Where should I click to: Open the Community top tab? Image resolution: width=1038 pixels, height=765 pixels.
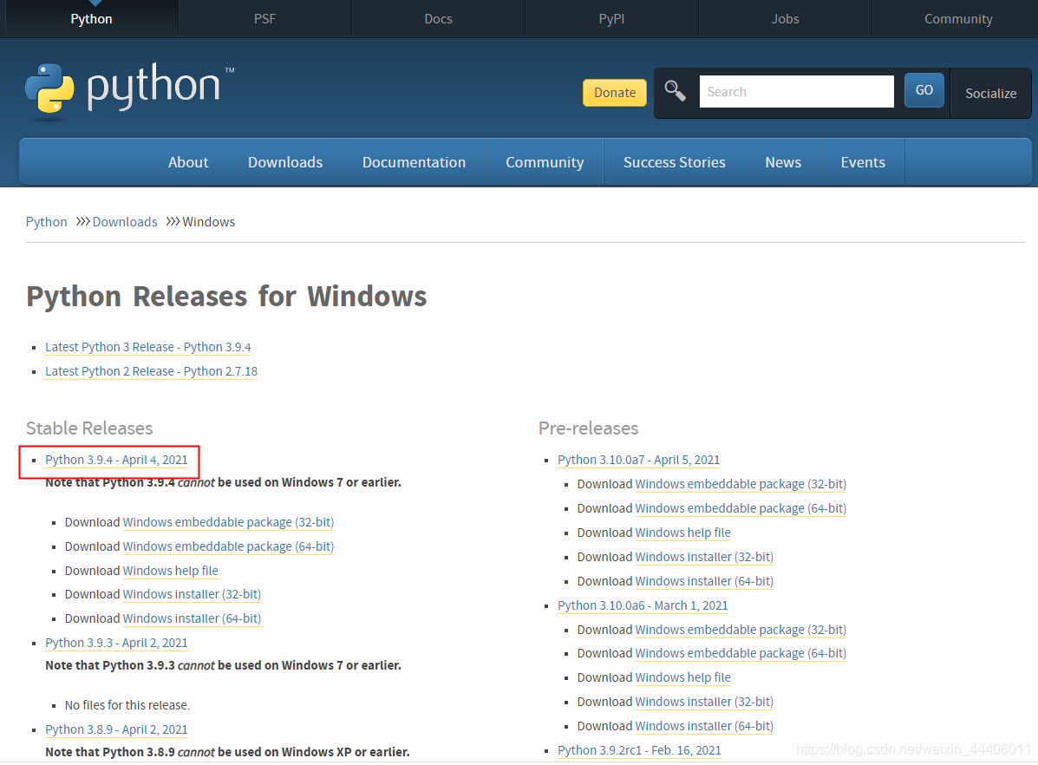[958, 18]
